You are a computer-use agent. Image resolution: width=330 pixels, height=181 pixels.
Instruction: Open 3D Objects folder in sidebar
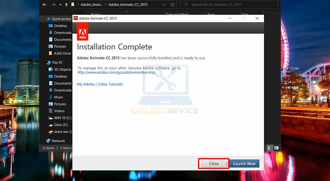[60, 70]
